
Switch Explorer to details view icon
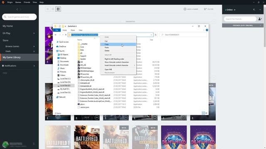(x=203, y=113)
